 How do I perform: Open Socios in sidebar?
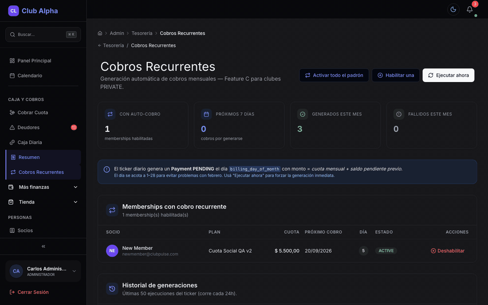pyautogui.click(x=43, y=231)
